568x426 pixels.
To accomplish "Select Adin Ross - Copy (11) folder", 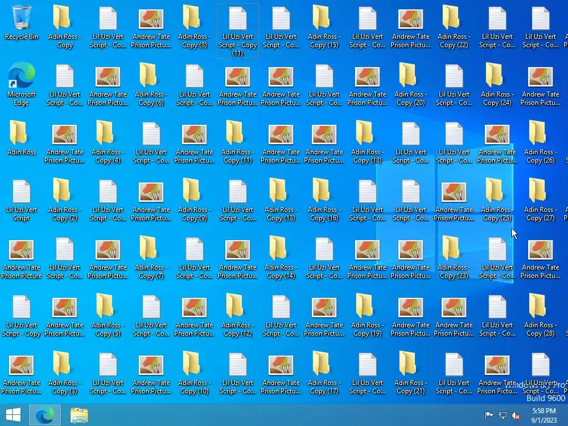I will [x=237, y=143].
